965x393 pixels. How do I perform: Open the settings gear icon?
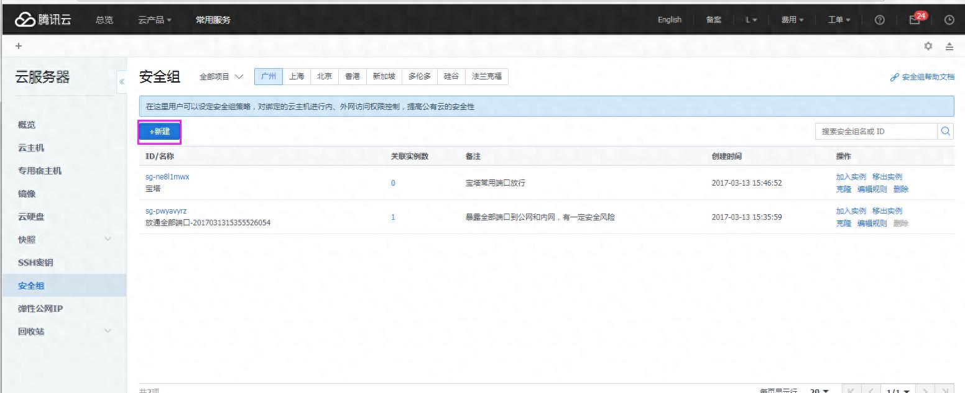pyautogui.click(x=928, y=46)
